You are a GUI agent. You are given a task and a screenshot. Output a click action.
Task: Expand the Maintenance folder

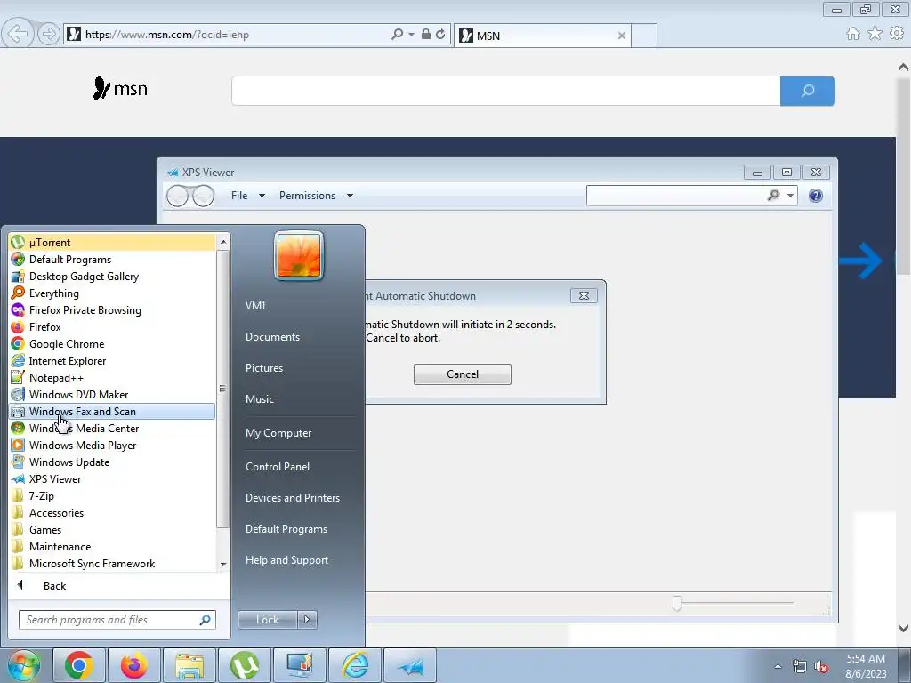(x=112, y=546)
